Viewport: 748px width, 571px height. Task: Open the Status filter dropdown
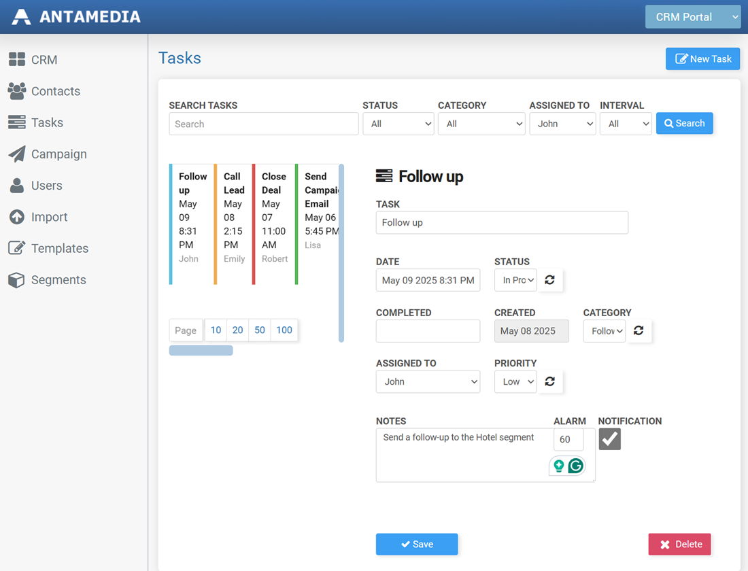[398, 124]
